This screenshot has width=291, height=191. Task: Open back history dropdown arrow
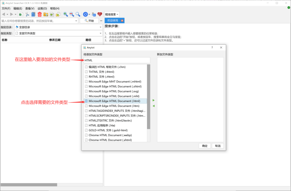[7, 15]
